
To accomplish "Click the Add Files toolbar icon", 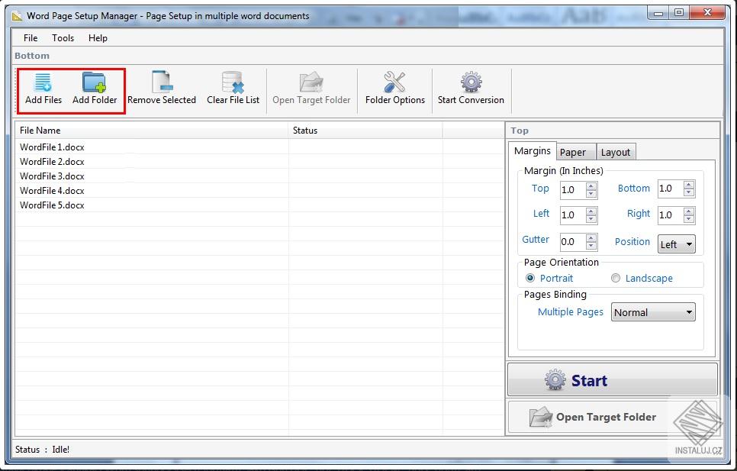I will point(43,82).
